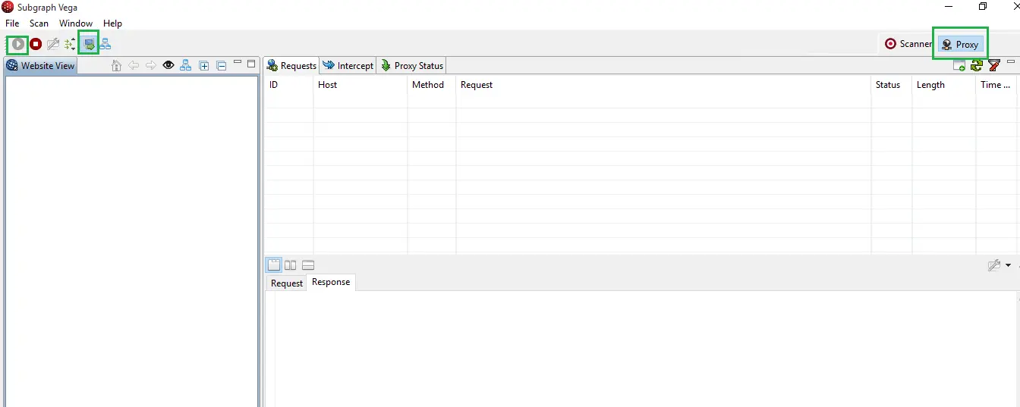Click the back arrow in Website View
Viewport: 1020px width, 407px height.
click(x=134, y=66)
